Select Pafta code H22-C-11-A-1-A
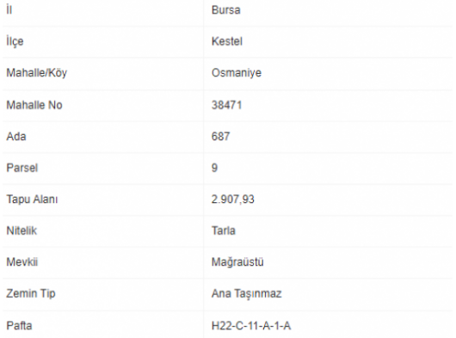The image size is (456, 338). click(251, 326)
